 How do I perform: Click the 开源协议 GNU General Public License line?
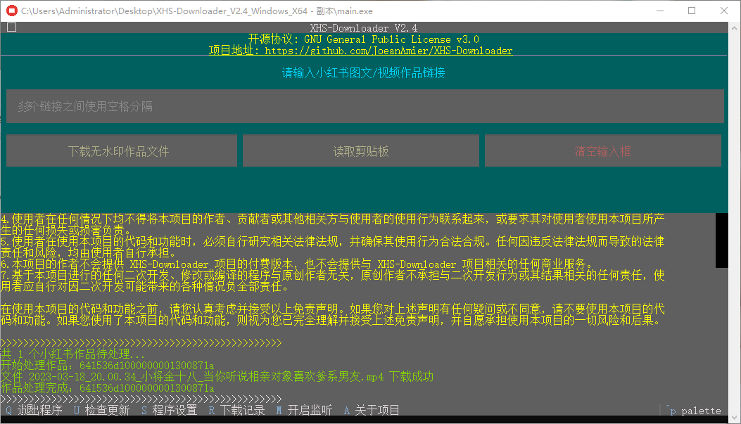[x=363, y=39]
